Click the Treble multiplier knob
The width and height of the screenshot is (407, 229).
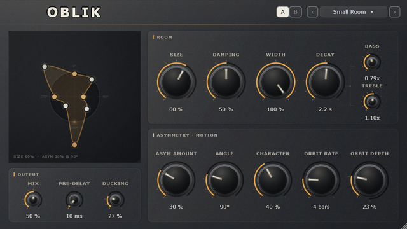click(372, 102)
